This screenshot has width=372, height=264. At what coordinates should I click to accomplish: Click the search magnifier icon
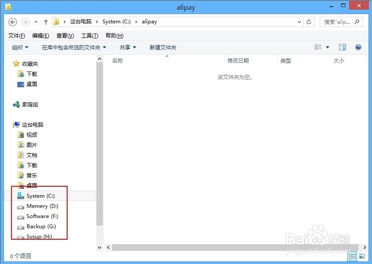pos(357,22)
